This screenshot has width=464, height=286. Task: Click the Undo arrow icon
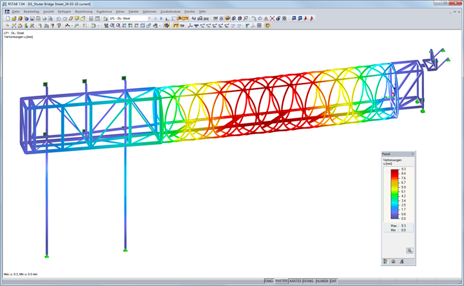(59, 18)
